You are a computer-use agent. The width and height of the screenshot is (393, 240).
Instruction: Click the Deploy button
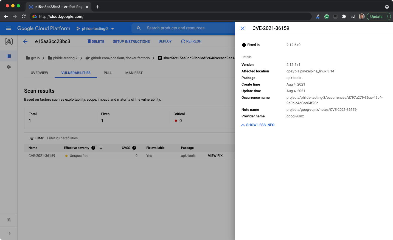pos(165,41)
